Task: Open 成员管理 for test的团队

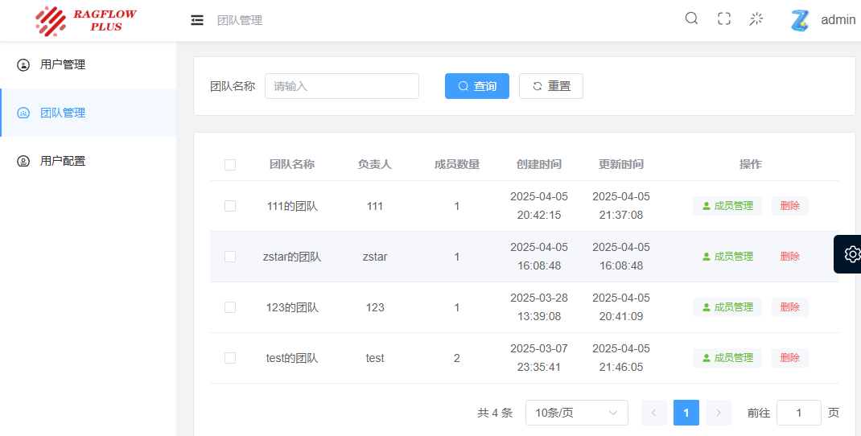Action: 727,357
